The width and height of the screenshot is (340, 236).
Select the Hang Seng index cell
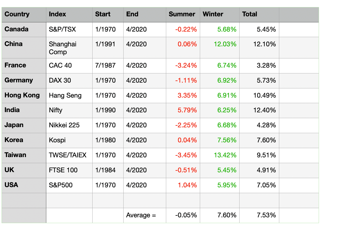(65, 95)
